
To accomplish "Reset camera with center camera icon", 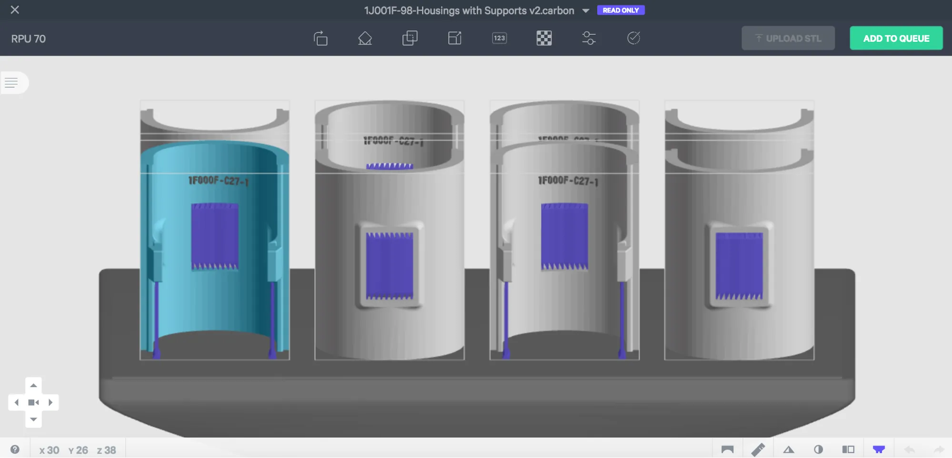I will 33,402.
